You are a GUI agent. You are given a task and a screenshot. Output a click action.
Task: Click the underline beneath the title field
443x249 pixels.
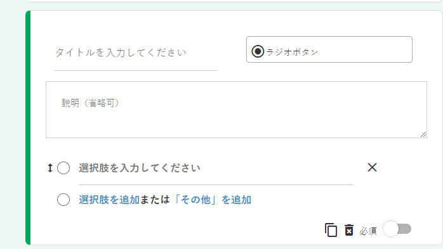[x=136, y=70]
